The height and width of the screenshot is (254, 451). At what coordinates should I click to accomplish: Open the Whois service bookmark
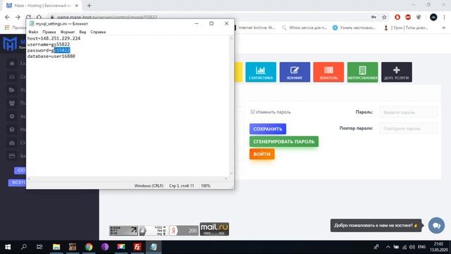(x=305, y=28)
